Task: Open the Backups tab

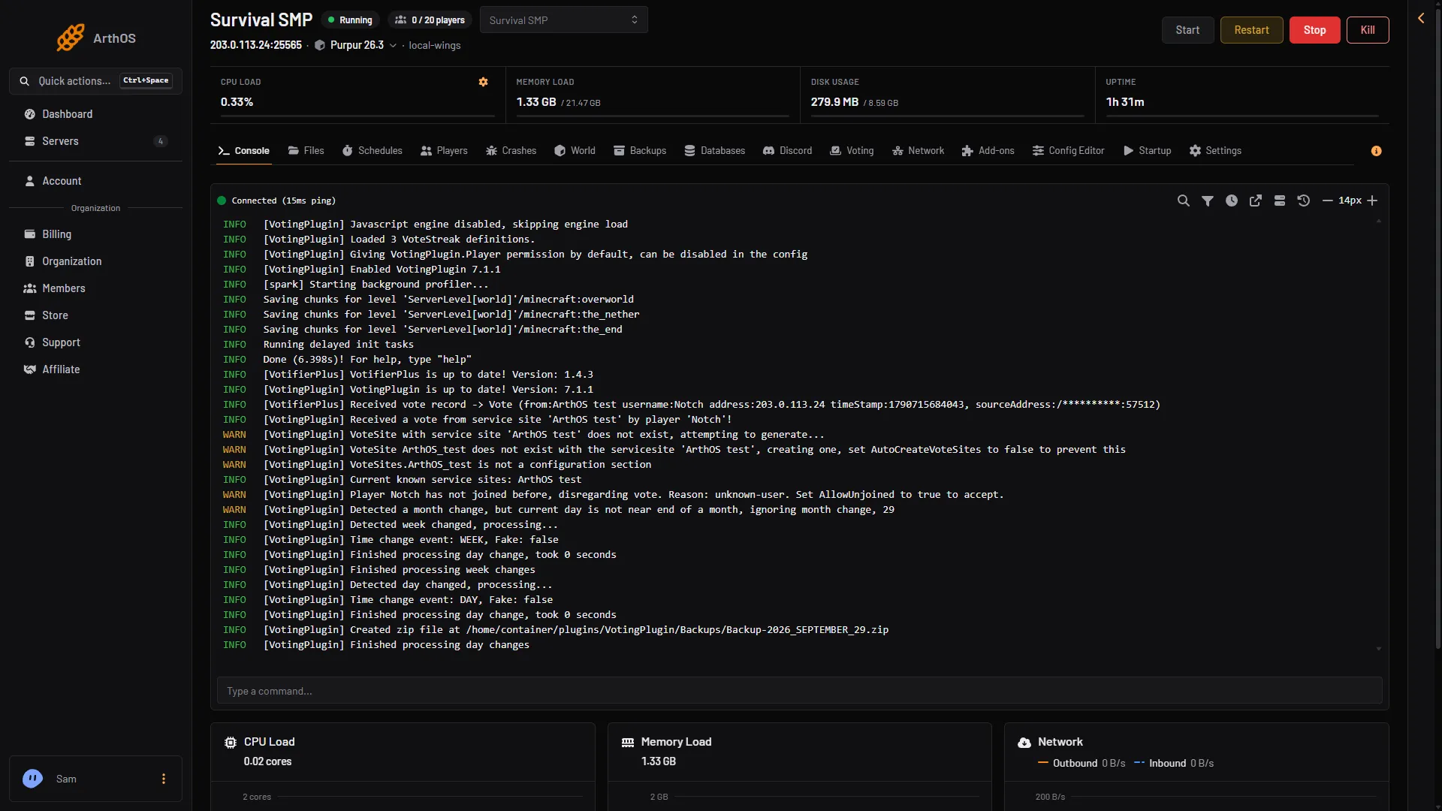Action: pos(640,151)
